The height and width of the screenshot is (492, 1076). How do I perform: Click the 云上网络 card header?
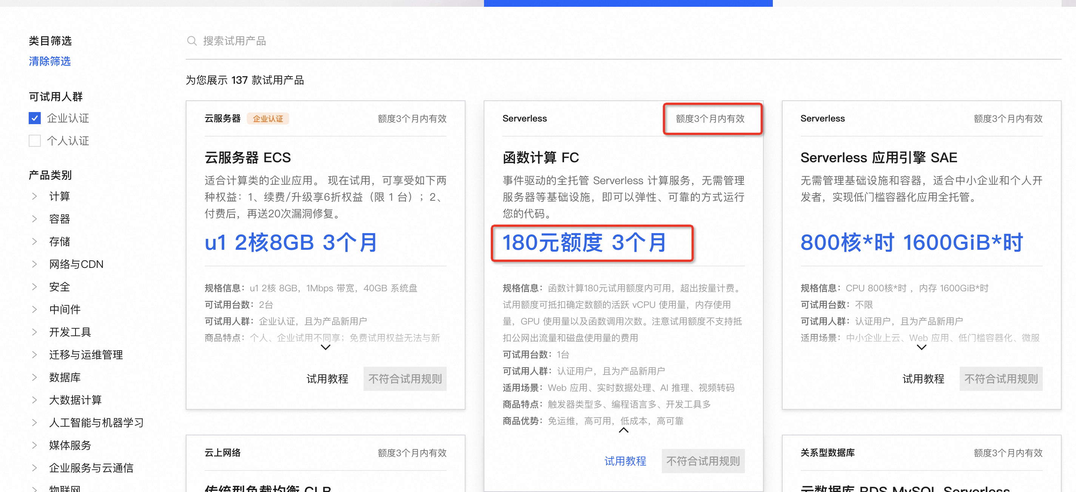(223, 453)
